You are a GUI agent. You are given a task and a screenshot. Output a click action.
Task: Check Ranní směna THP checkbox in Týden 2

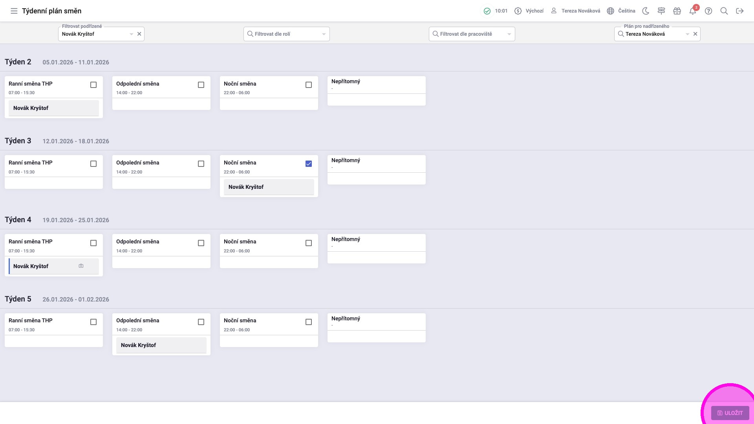pos(93,85)
